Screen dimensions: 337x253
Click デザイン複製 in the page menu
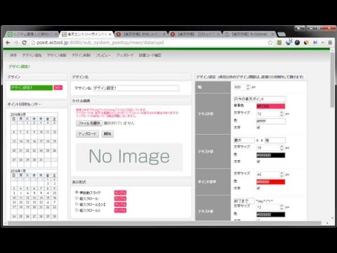click(57, 55)
